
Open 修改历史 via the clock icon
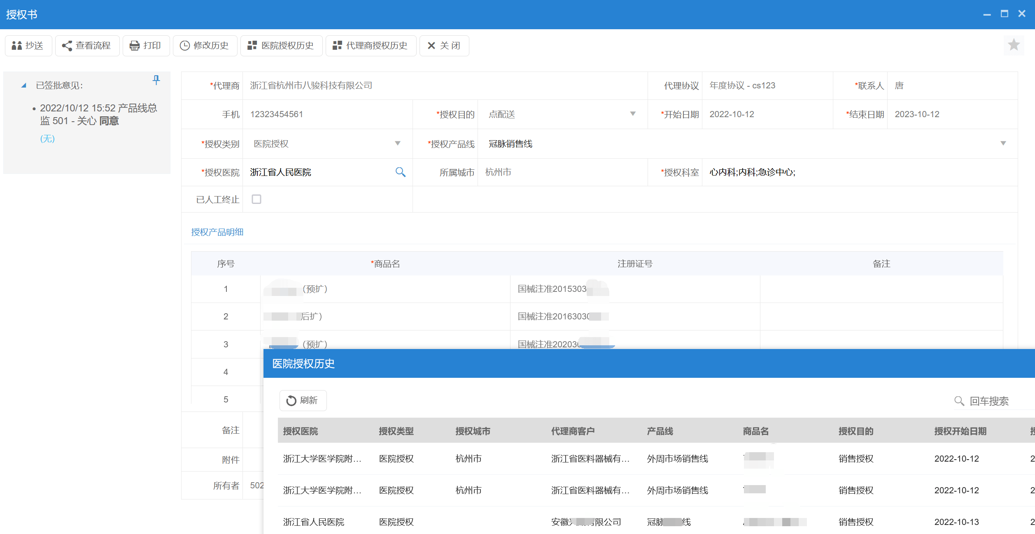(x=185, y=46)
